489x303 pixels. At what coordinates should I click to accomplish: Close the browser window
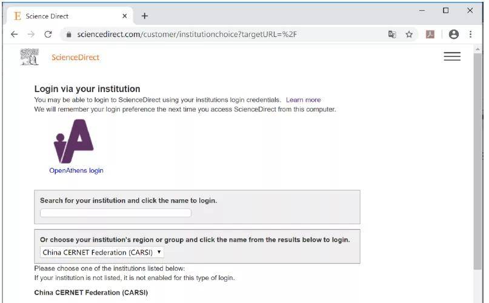(x=470, y=11)
